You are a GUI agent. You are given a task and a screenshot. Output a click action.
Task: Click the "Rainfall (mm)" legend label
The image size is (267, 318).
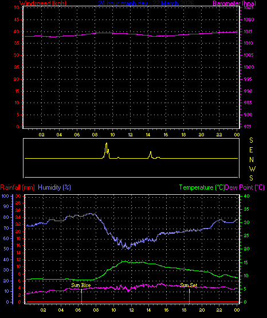click(17, 187)
